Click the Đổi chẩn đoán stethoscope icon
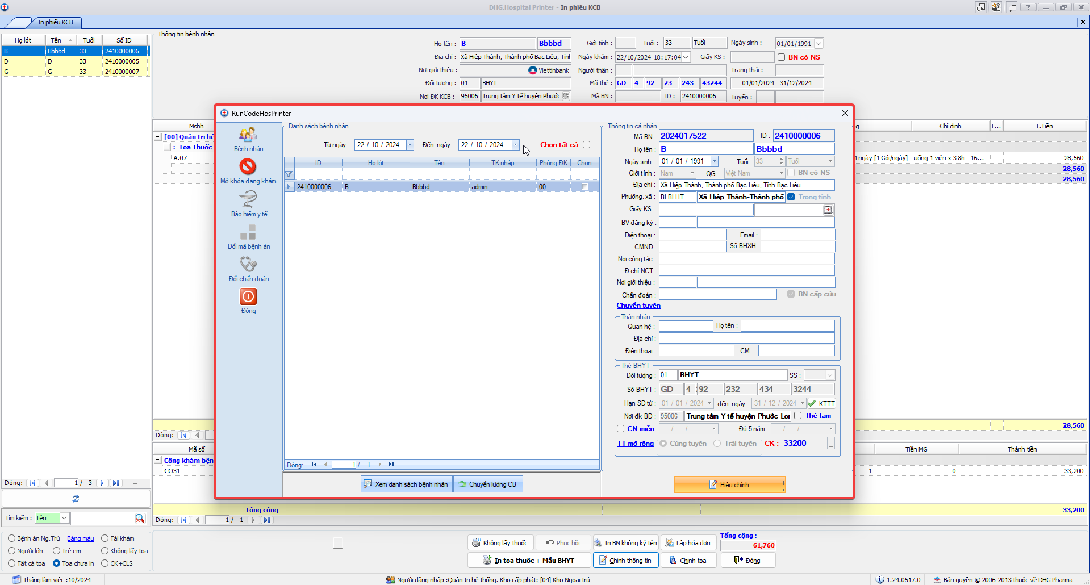Image resolution: width=1090 pixels, height=585 pixels. click(x=248, y=264)
